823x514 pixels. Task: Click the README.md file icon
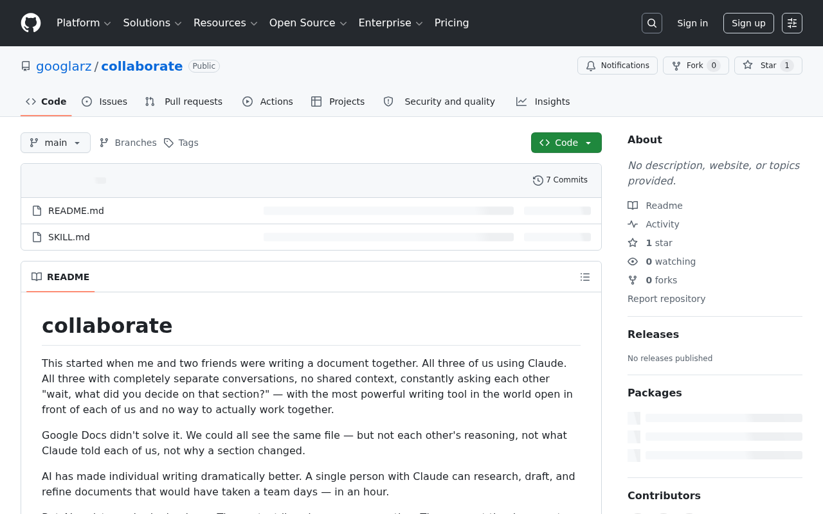[37, 211]
